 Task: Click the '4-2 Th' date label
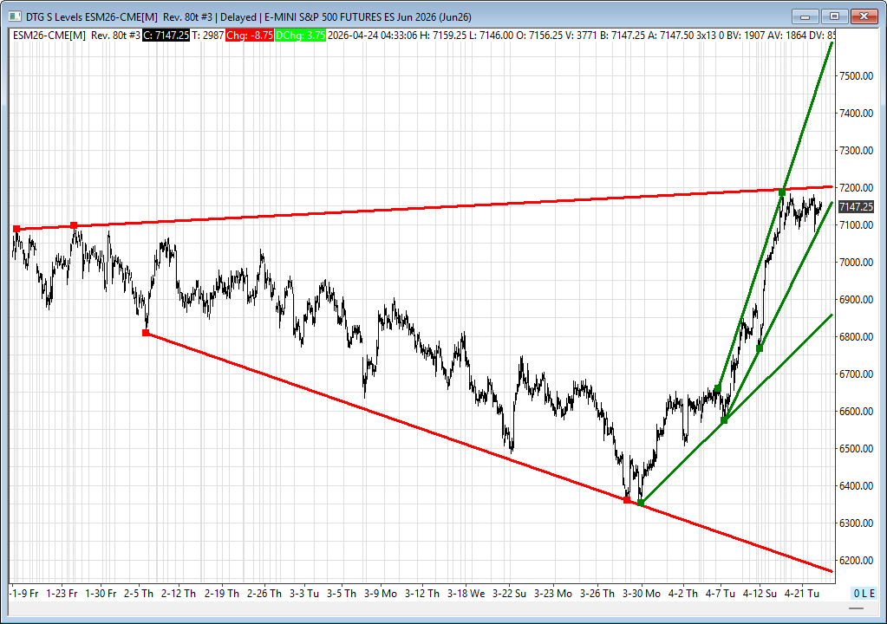pyautogui.click(x=682, y=594)
